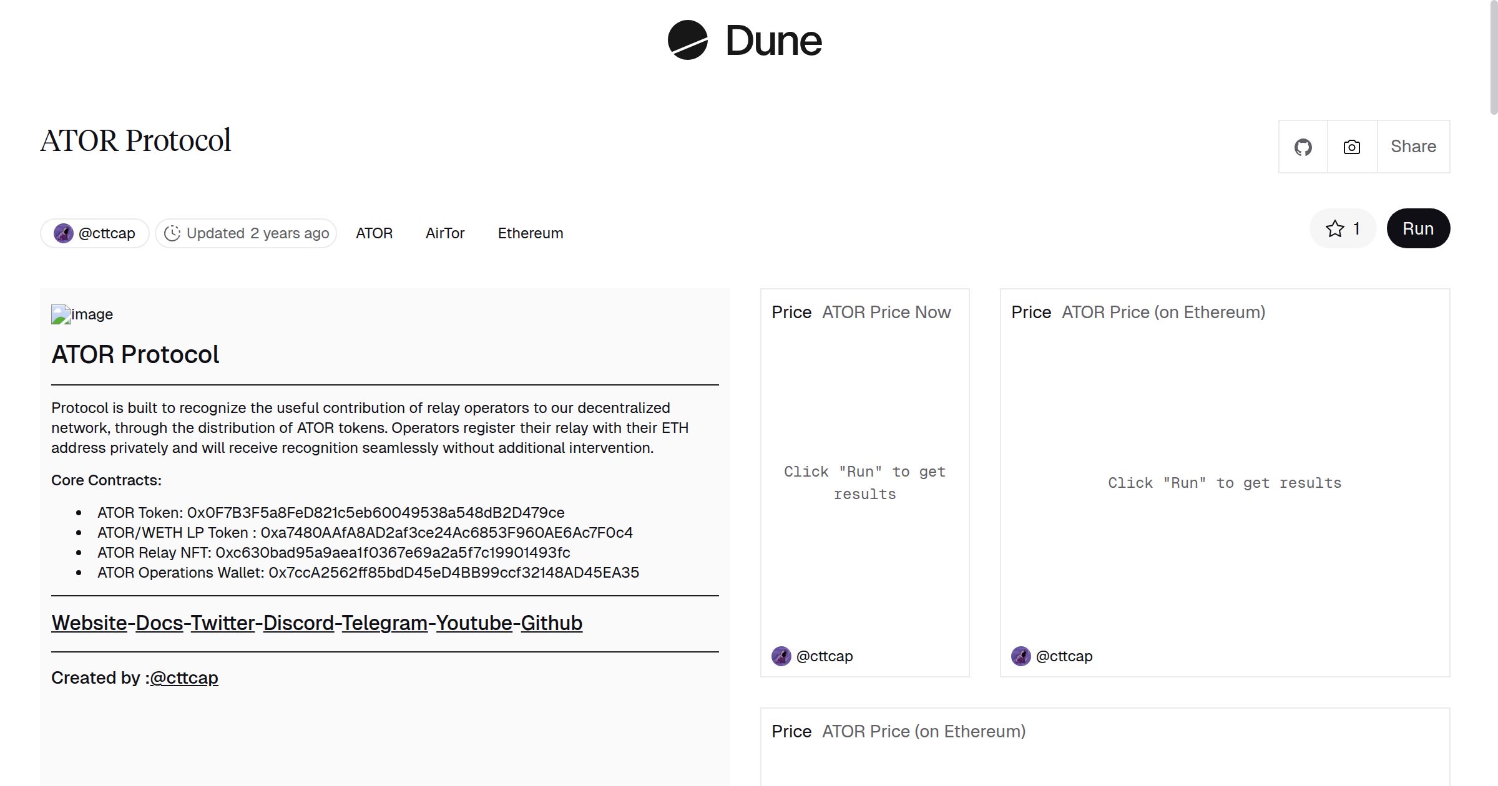Viewport: 1498px width, 786px height.
Task: Open the Website link
Action: pyautogui.click(x=89, y=623)
